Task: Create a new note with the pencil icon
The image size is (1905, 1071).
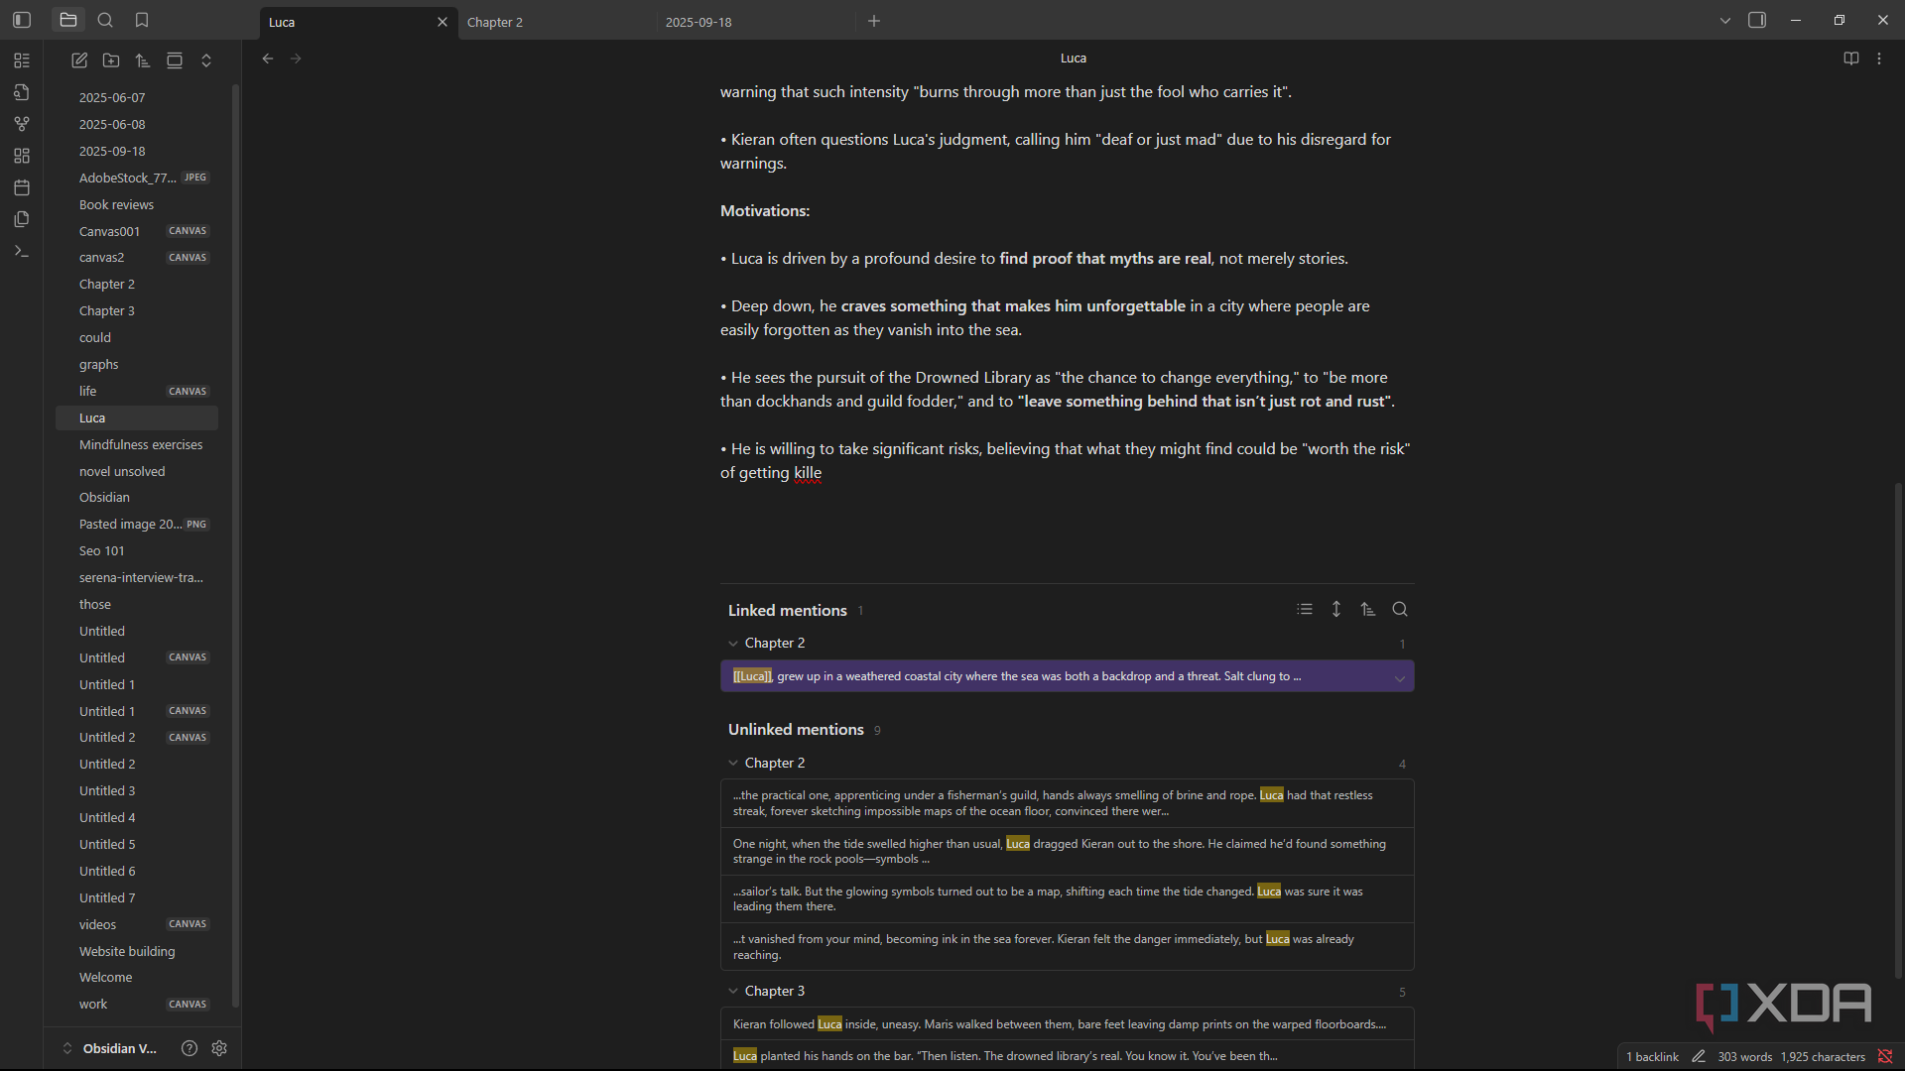Action: (x=79, y=60)
